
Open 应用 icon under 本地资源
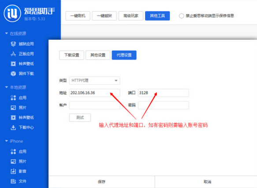pos(13,98)
